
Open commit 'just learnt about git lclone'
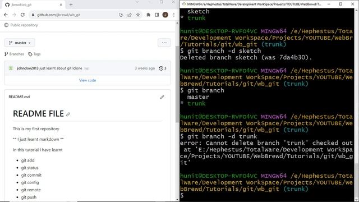click(61, 68)
